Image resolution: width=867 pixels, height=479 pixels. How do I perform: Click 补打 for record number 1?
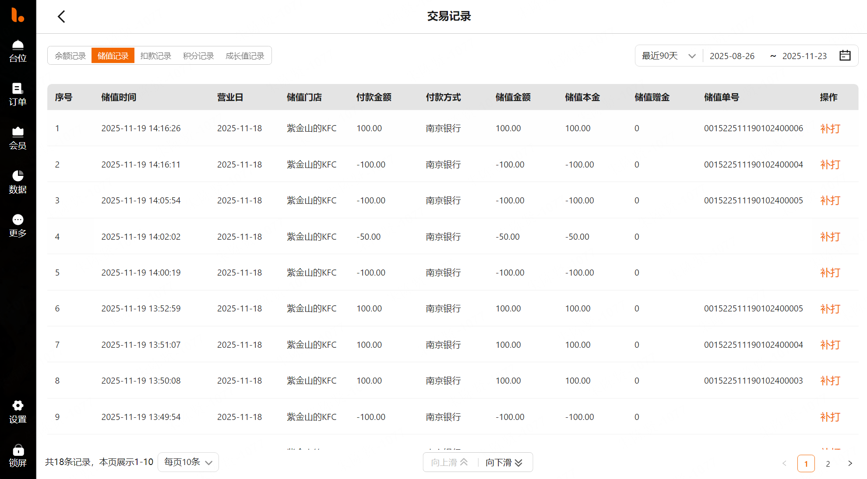click(x=830, y=129)
